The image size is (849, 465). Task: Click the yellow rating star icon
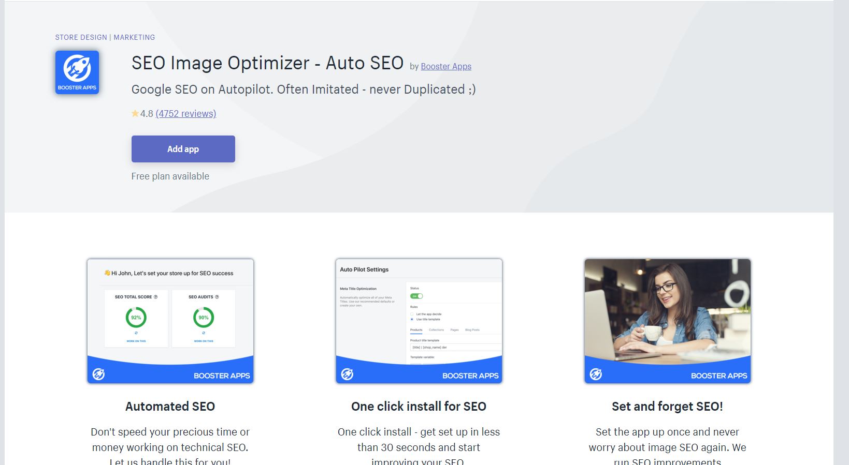(x=135, y=113)
